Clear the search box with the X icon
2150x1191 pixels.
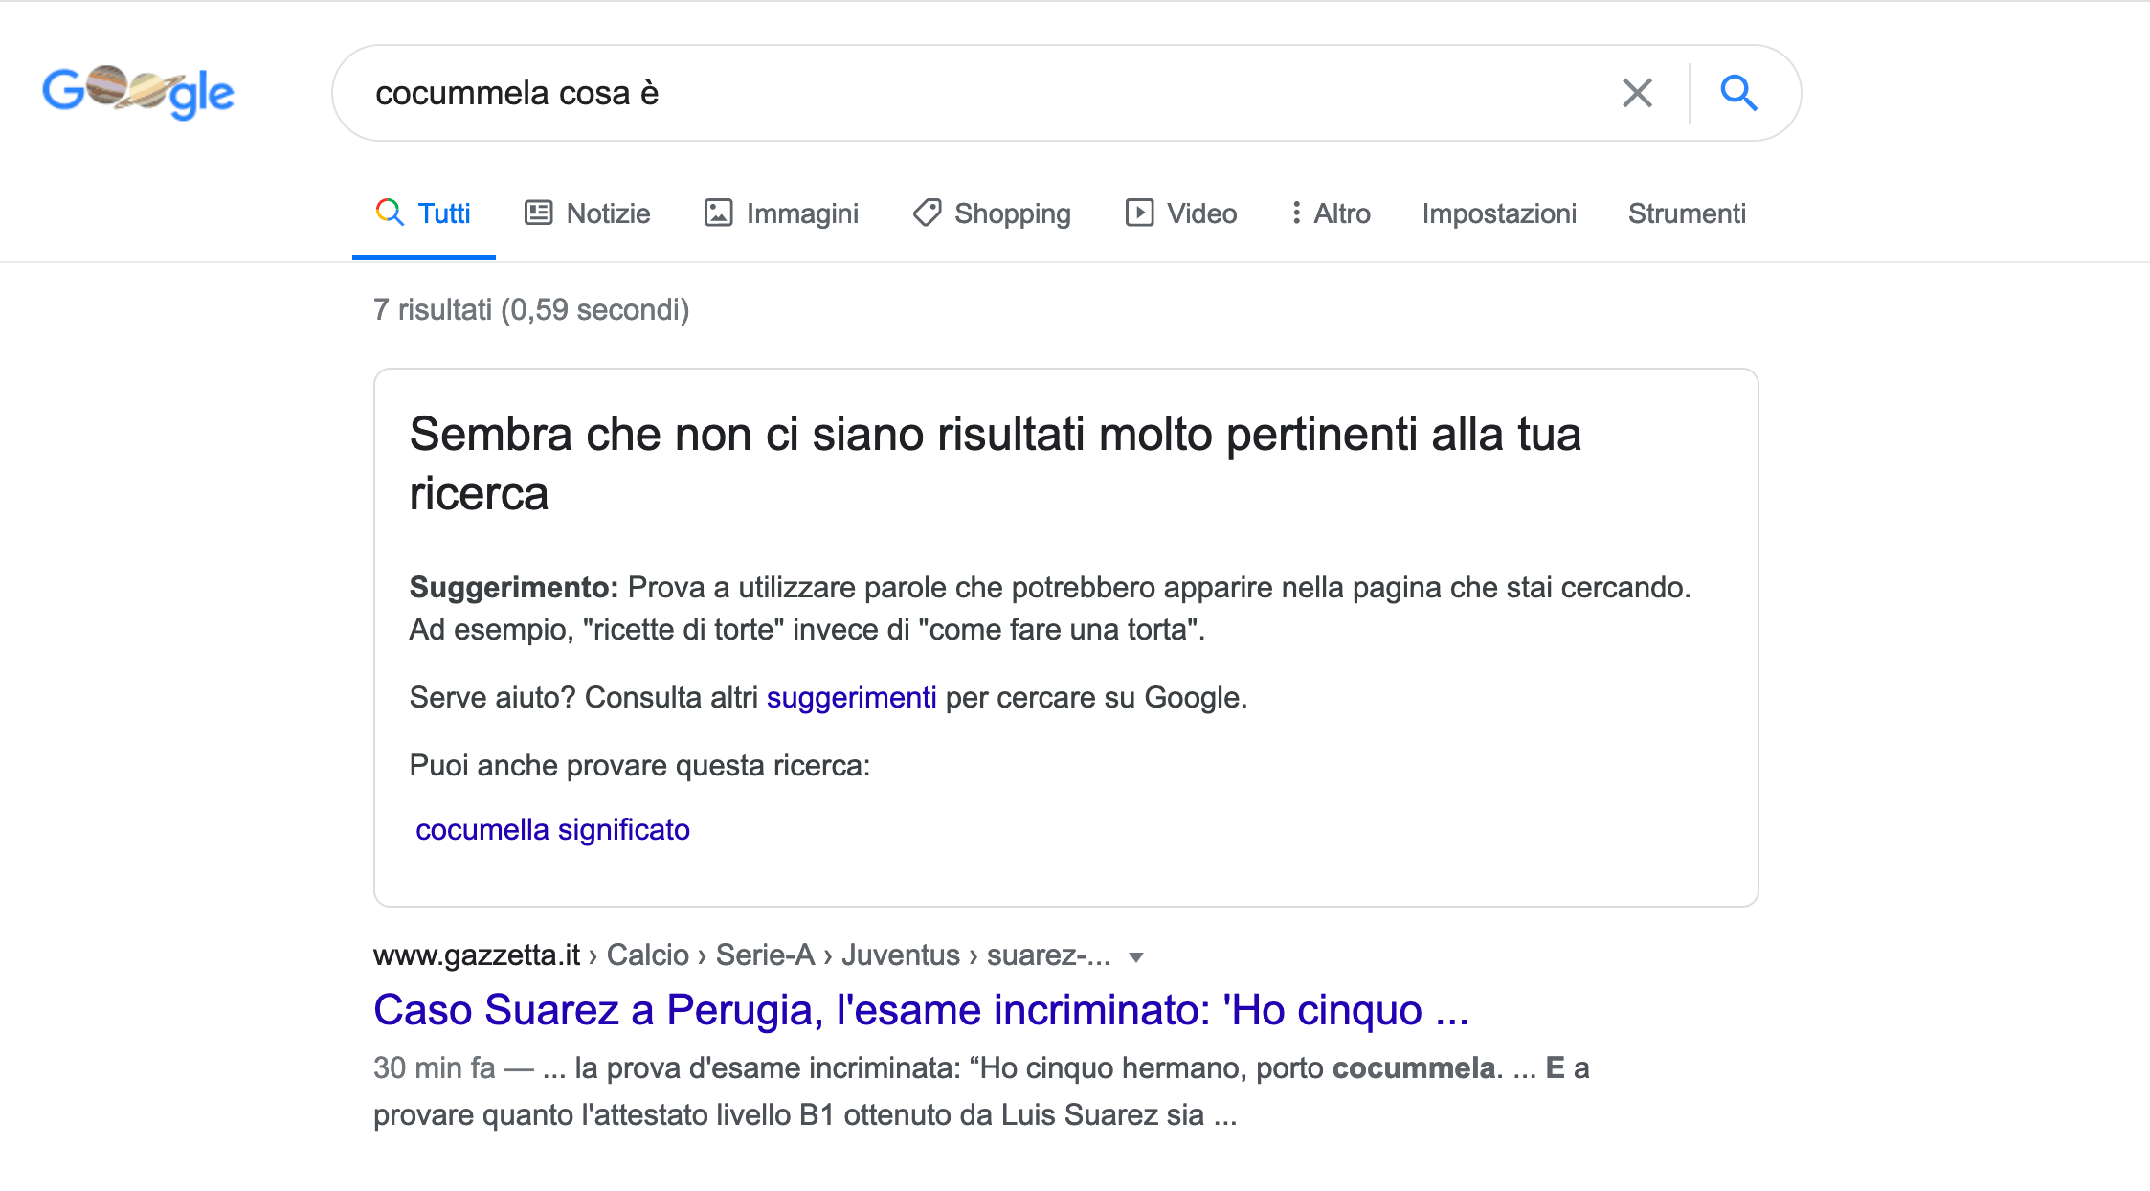1637,93
